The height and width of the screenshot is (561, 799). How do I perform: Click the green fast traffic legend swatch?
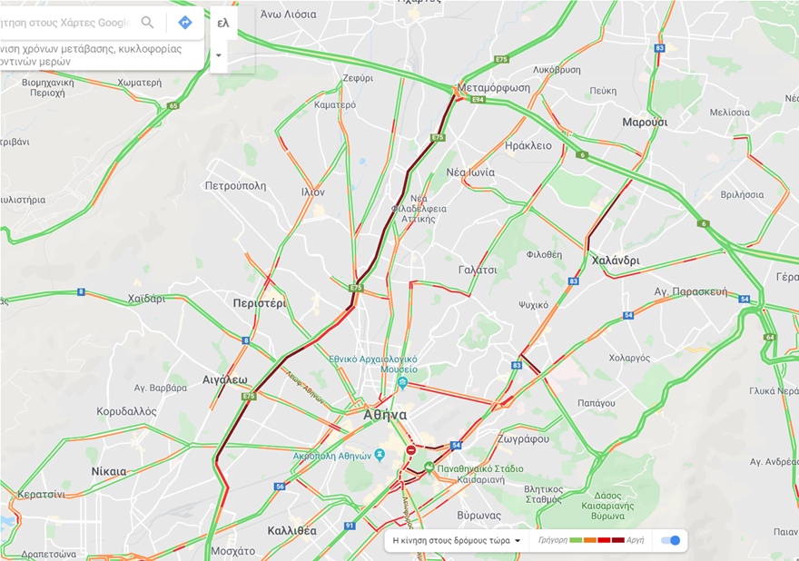pos(576,541)
